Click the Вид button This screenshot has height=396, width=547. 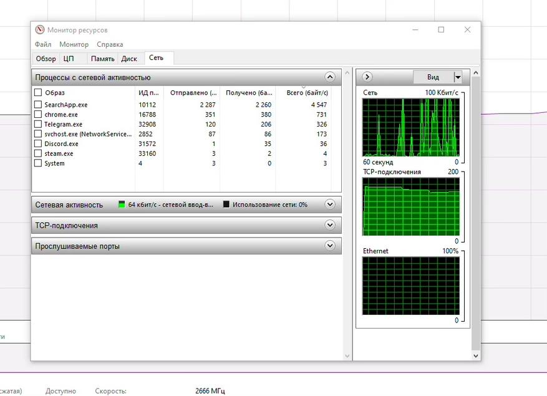coord(433,77)
